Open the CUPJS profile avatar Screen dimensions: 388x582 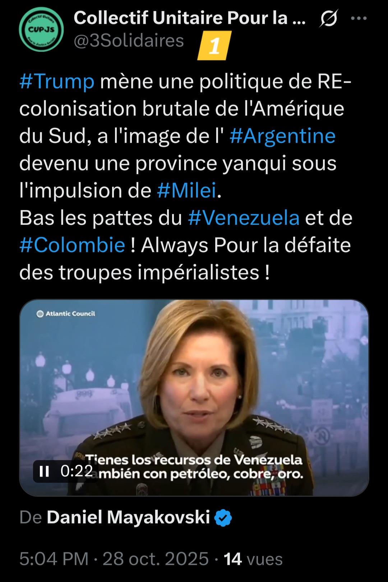(41, 30)
